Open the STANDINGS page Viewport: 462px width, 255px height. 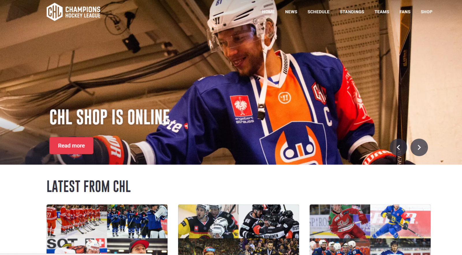352,12
